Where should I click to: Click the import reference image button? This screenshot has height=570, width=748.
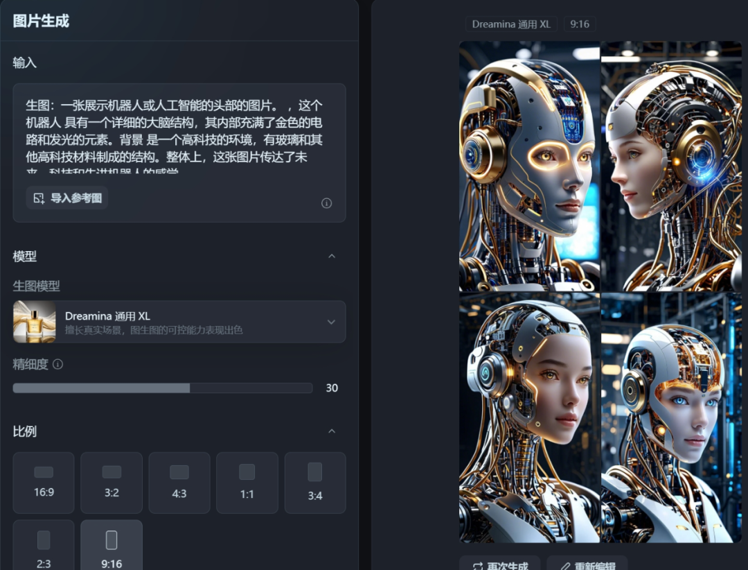[x=66, y=198]
